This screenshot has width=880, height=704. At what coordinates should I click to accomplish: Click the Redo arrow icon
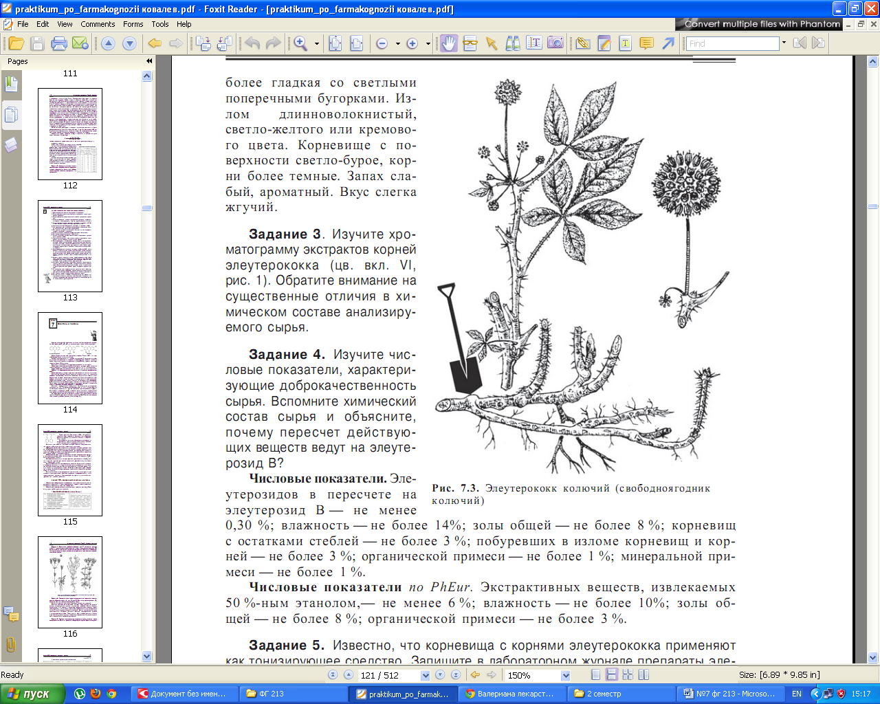274,43
